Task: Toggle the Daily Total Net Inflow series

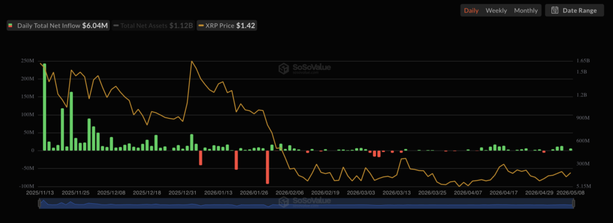Action: point(58,26)
